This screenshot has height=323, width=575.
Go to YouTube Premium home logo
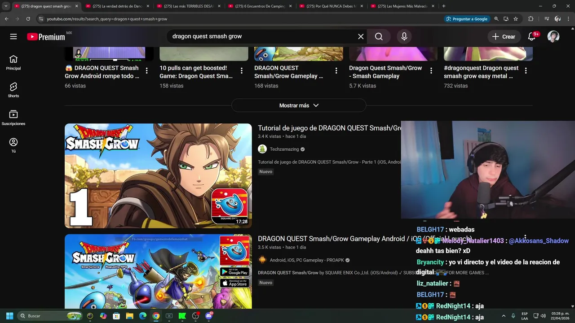pos(46,37)
